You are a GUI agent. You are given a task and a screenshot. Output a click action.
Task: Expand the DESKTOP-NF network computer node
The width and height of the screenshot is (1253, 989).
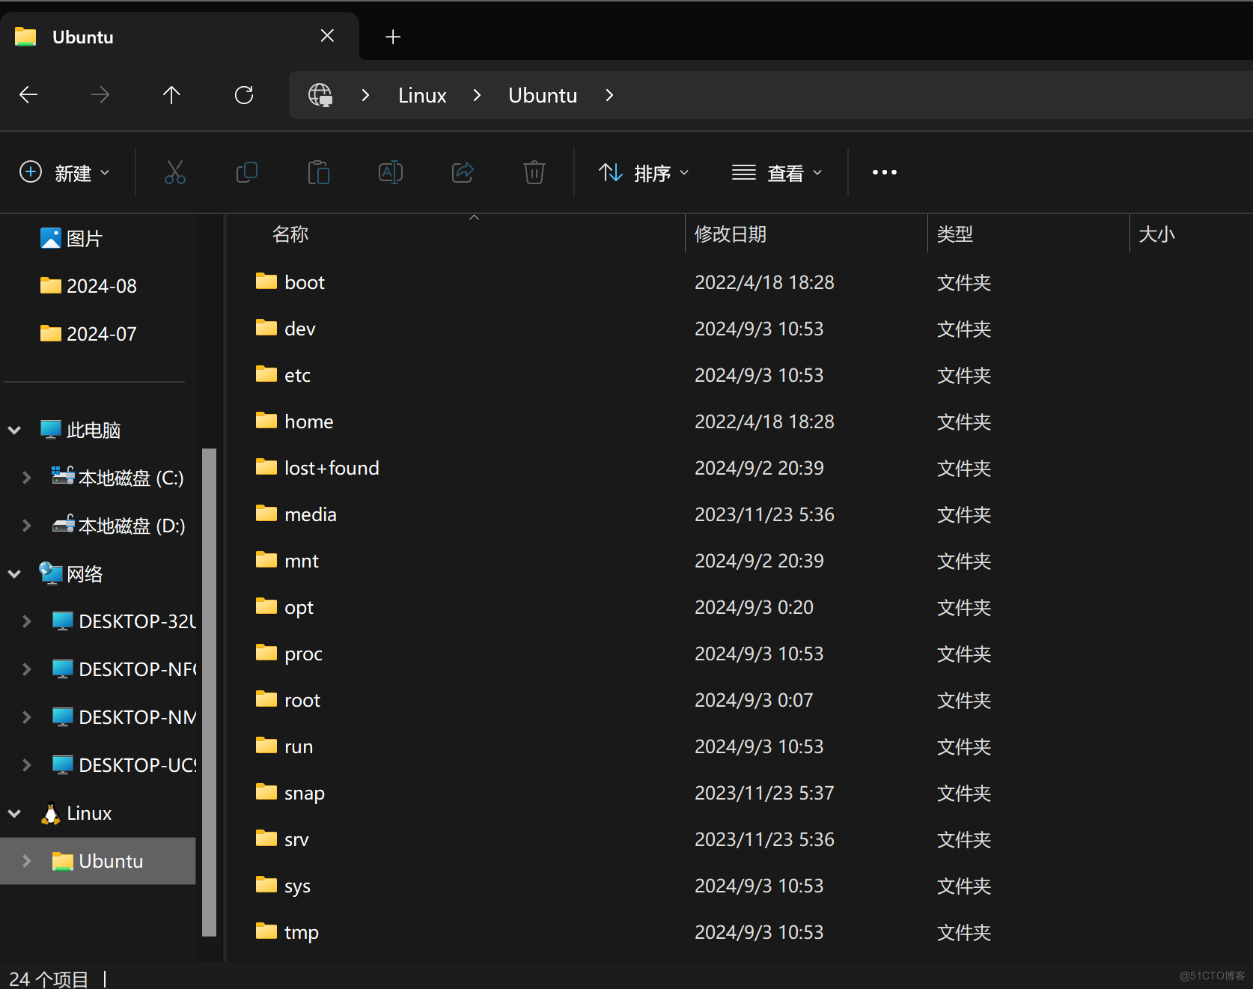pyautogui.click(x=26, y=669)
